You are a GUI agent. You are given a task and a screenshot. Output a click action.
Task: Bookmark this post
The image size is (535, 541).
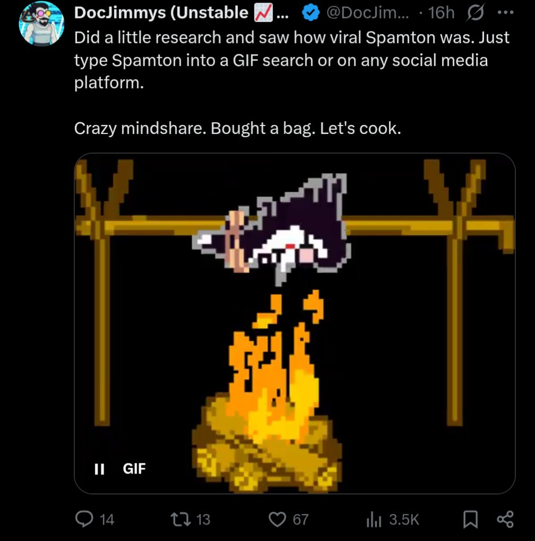(x=471, y=519)
